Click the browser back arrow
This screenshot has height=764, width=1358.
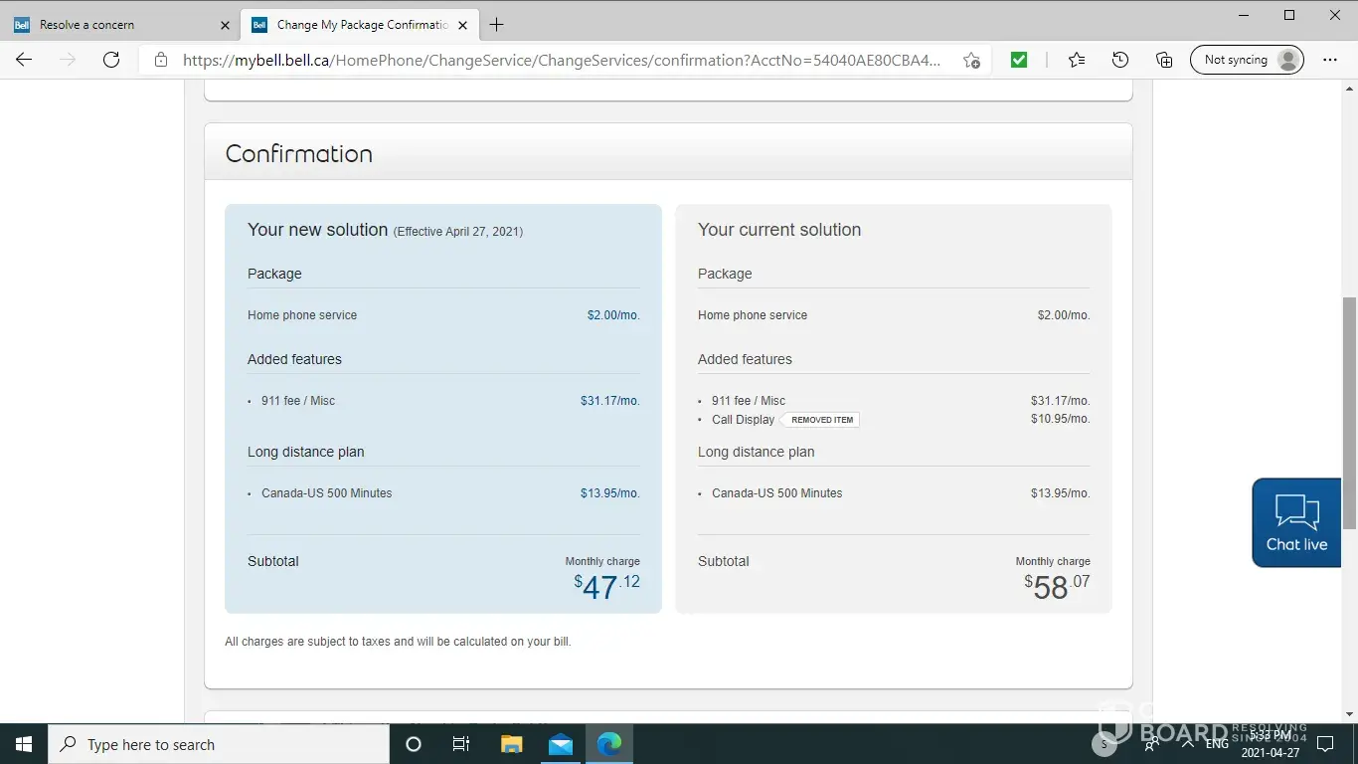24,60
